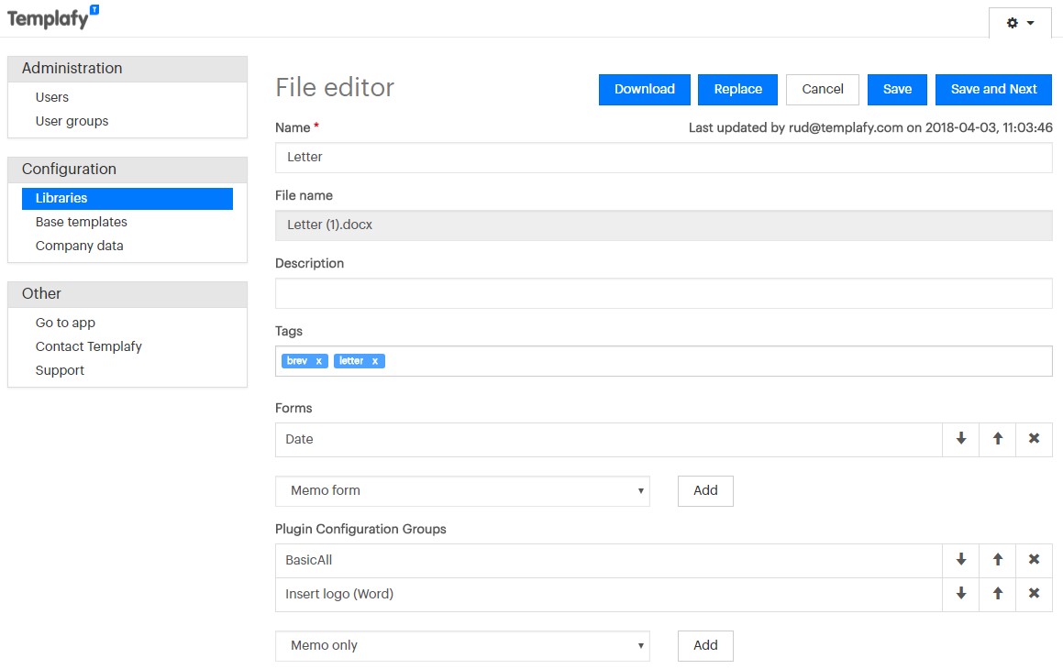1063x669 pixels.
Task: Focus the Name input field
Action: click(664, 157)
